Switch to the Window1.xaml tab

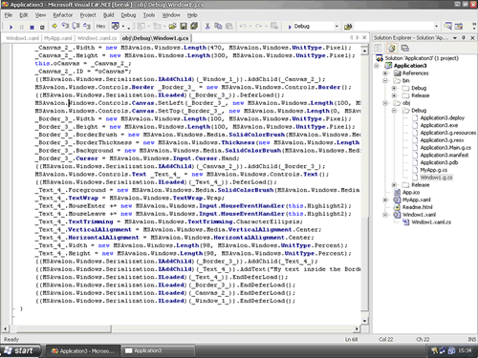22,38
